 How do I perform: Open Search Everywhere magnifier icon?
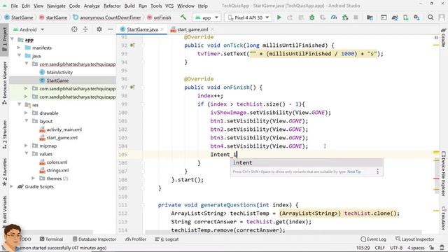(430, 17)
